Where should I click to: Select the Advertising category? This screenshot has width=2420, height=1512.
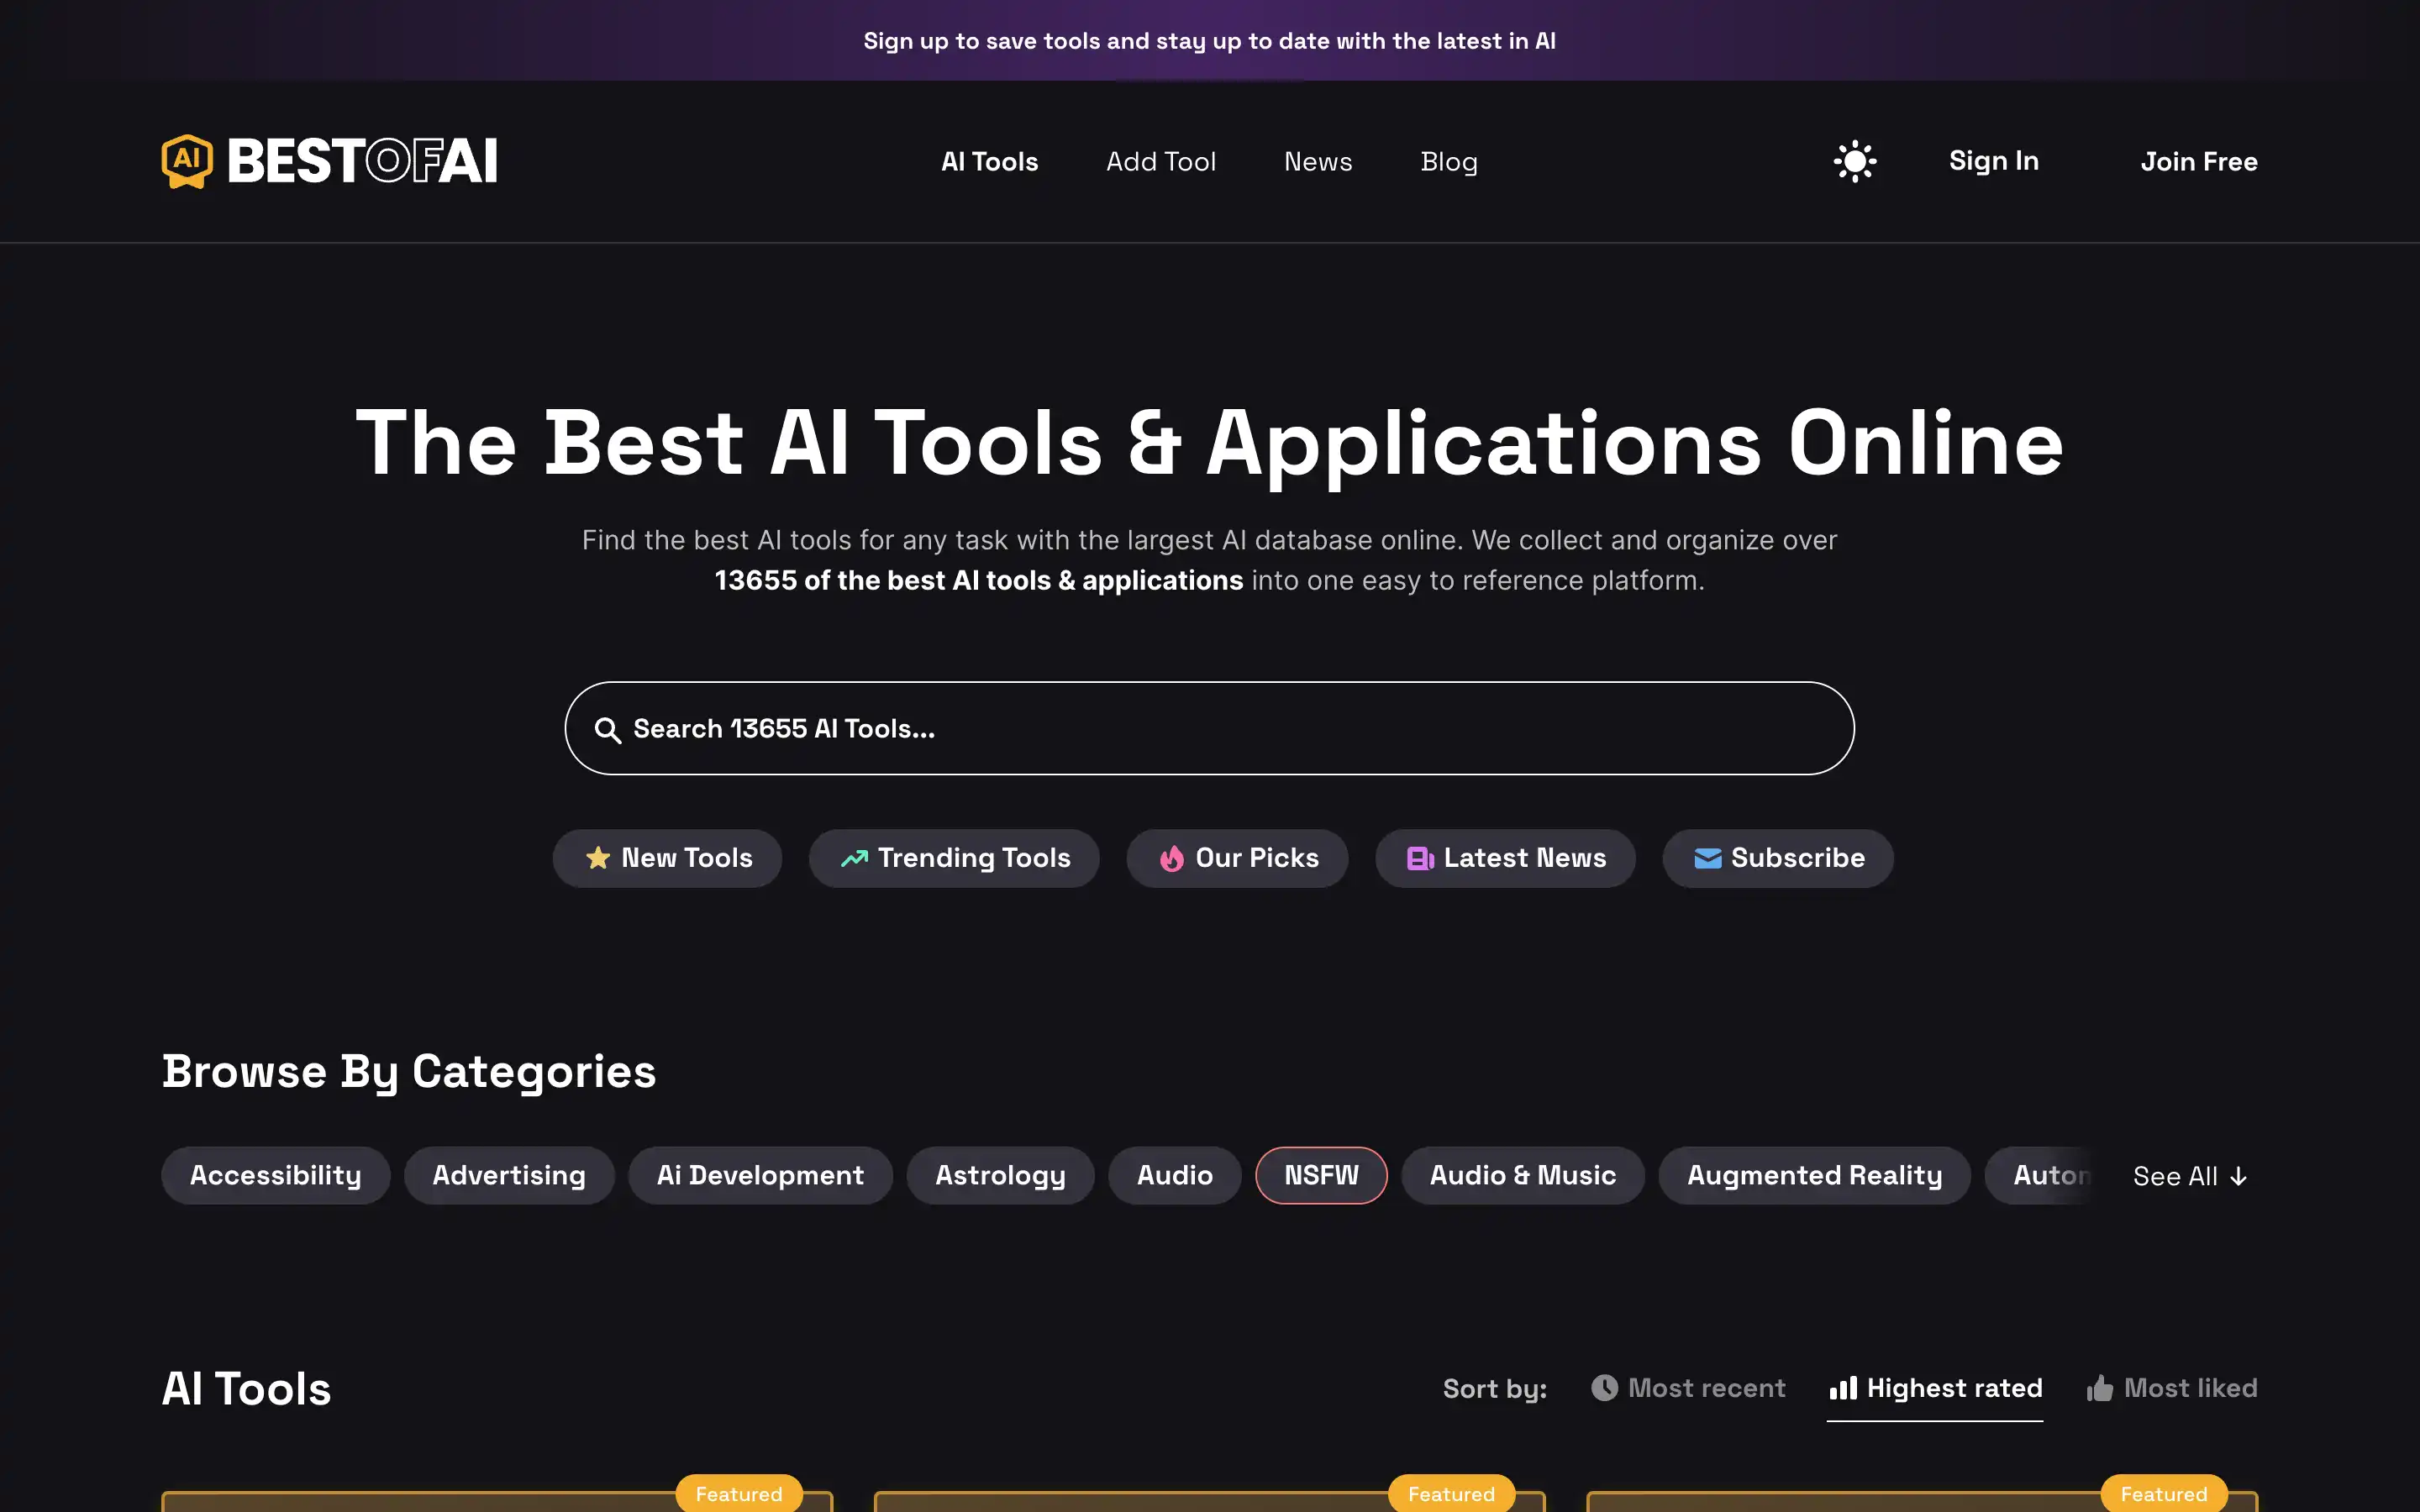coord(509,1175)
